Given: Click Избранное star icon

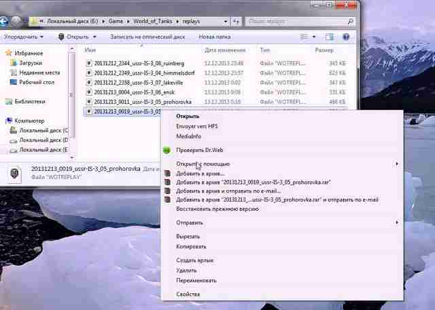Looking at the screenshot, I should pos(9,53).
